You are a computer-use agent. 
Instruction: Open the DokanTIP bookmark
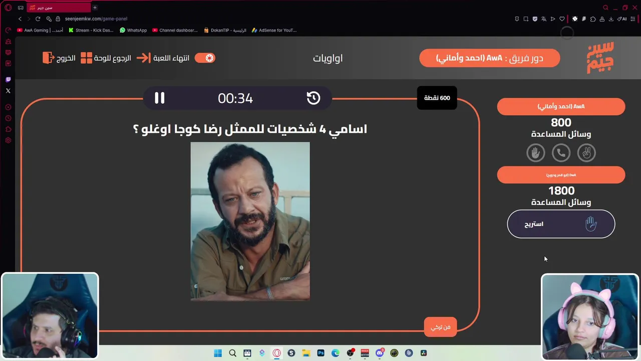coord(225,30)
